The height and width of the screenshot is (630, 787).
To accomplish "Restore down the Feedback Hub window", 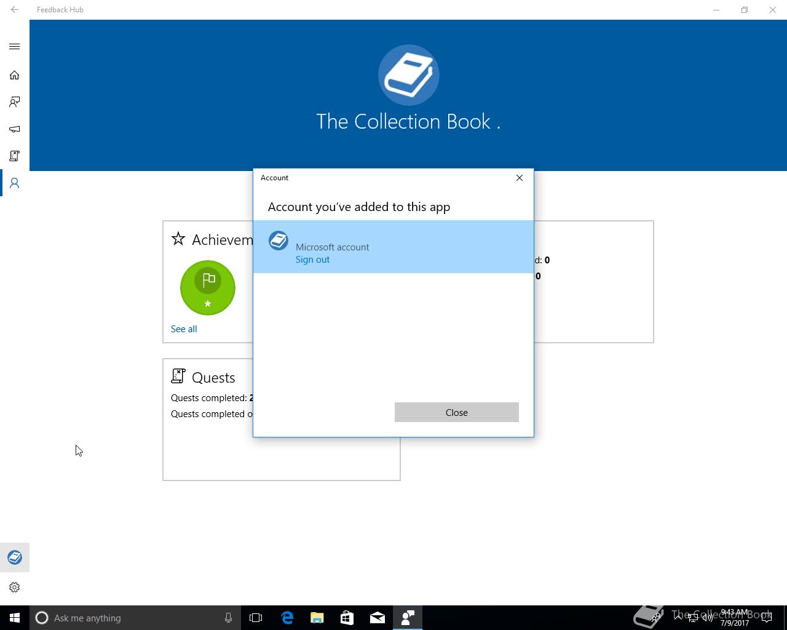I will click(745, 10).
